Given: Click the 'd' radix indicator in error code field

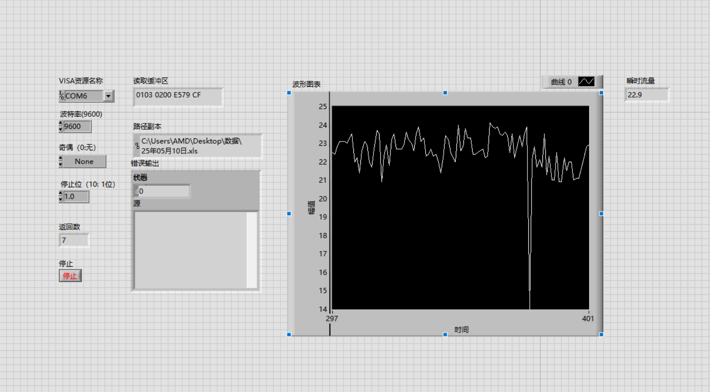Looking at the screenshot, I should tap(136, 191).
